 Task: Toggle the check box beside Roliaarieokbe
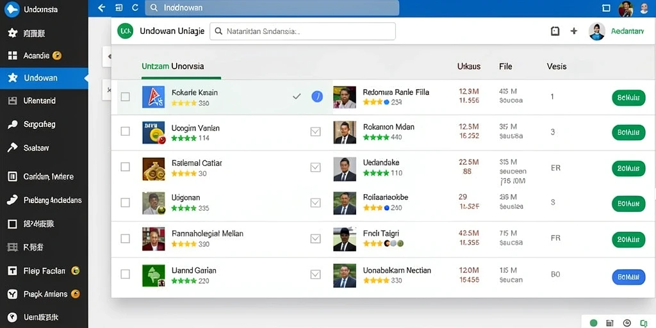click(315, 203)
